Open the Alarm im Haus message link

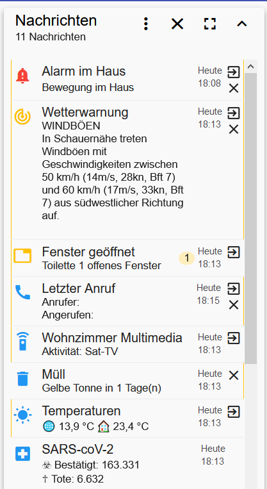coord(234,72)
